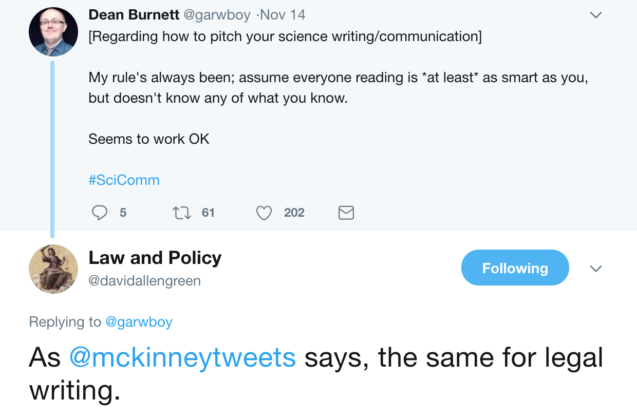
Task: Open Law and Policy avatar image
Action: tap(53, 269)
